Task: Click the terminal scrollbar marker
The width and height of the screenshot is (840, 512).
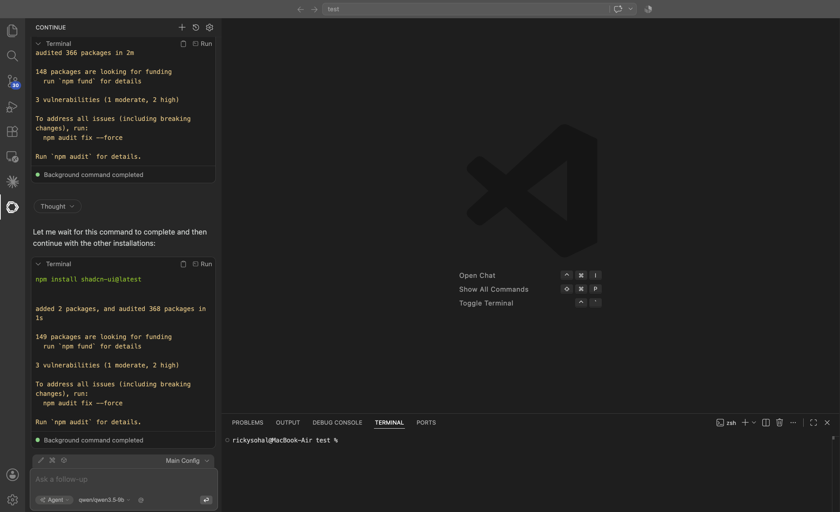Action: pyautogui.click(x=833, y=438)
